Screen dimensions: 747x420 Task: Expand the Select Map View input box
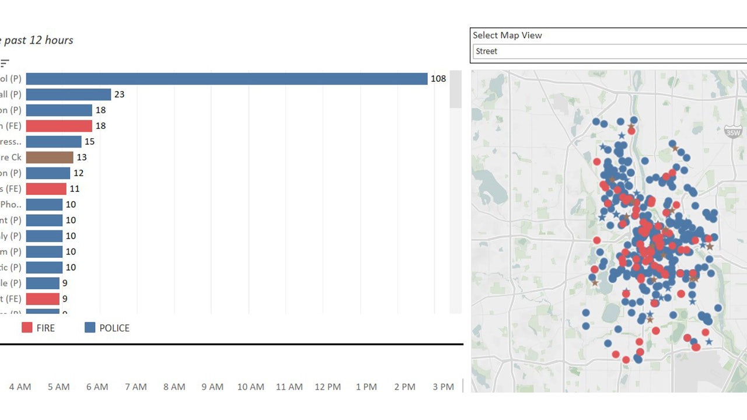pos(607,51)
